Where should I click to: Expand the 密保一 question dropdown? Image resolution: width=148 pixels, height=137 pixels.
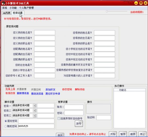coord(35,105)
